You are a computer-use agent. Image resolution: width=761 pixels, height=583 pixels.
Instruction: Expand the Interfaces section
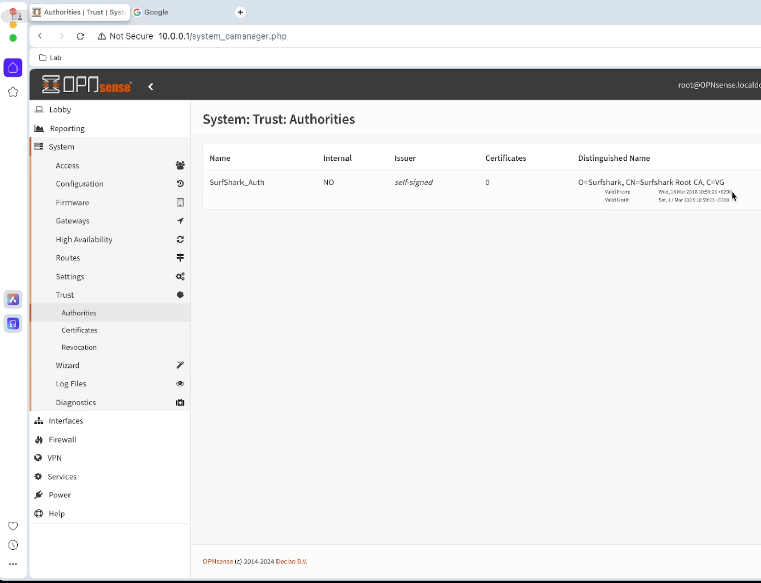pyautogui.click(x=65, y=420)
